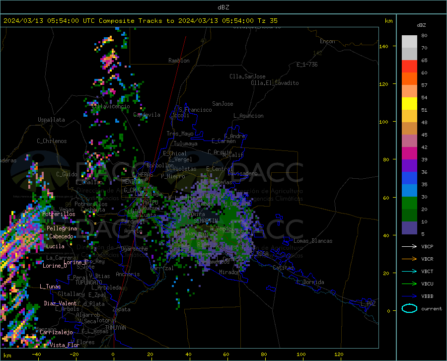Click the timestamp header text
This screenshot has height=361, width=447.
140,21
